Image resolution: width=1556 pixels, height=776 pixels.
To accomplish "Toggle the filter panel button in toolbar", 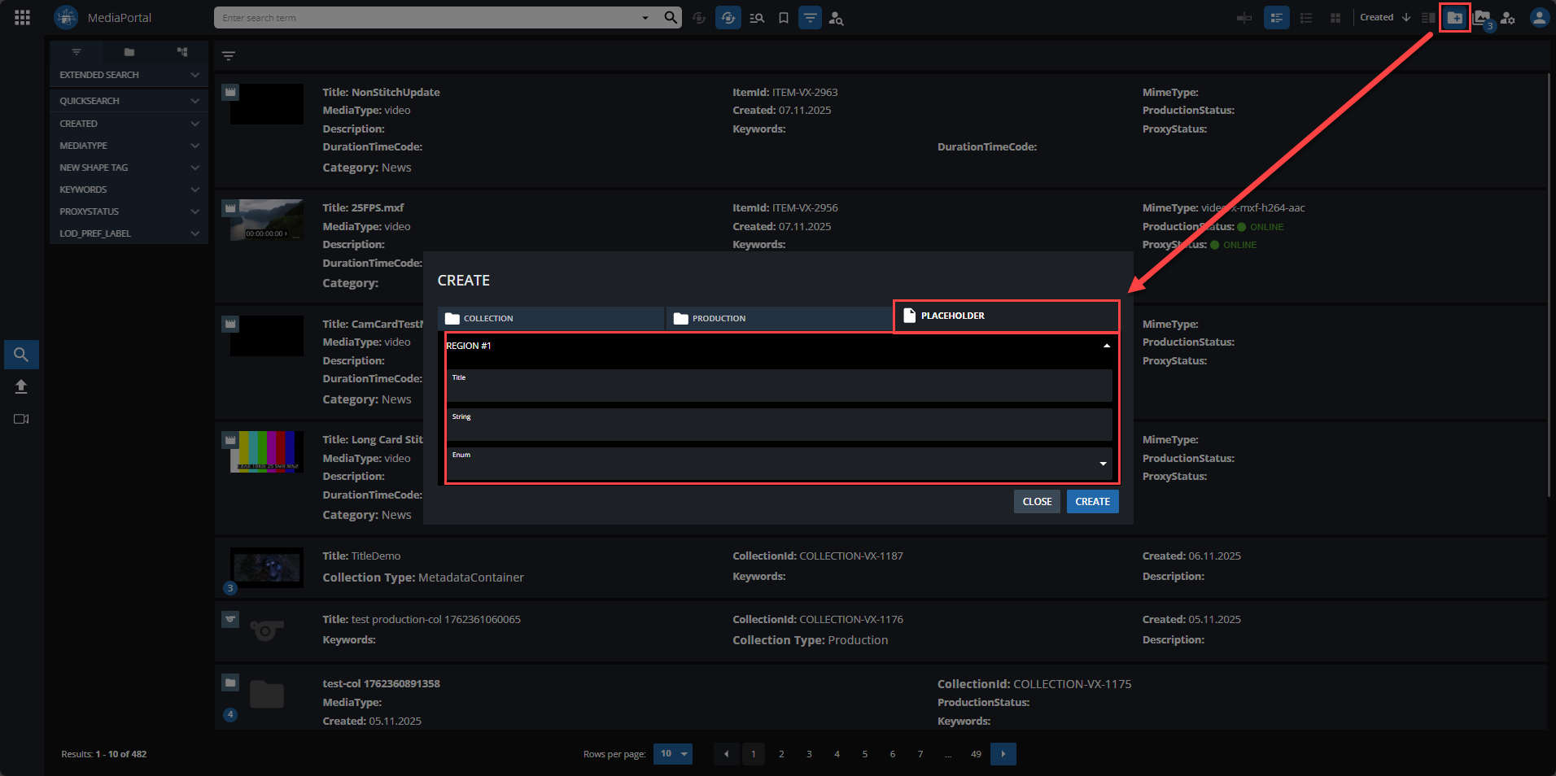I will [x=810, y=18].
